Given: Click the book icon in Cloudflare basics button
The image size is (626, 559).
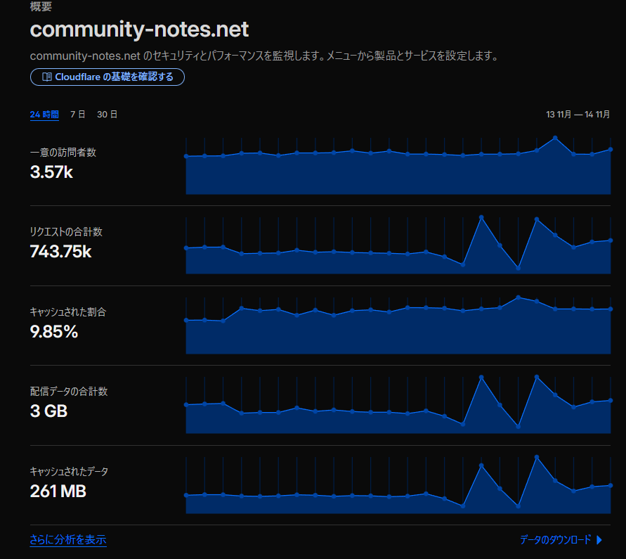Looking at the screenshot, I should 46,77.
